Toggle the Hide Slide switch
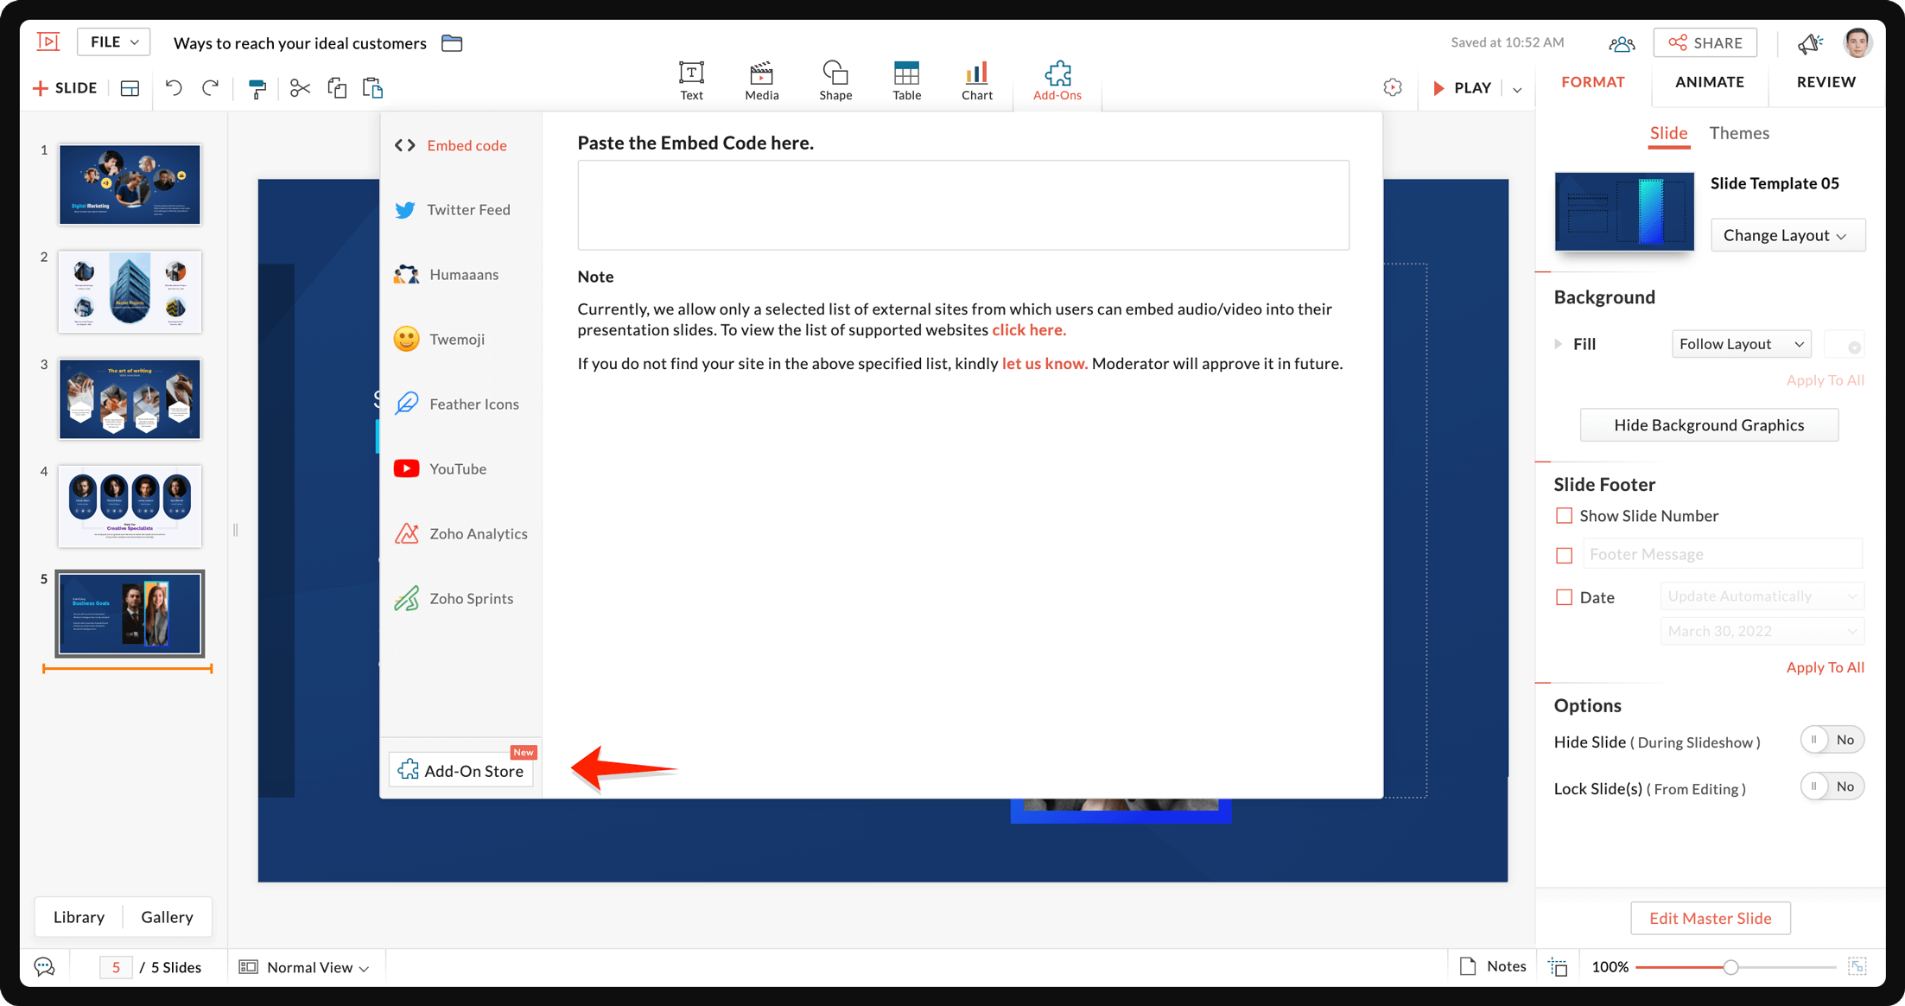This screenshot has height=1006, width=1905. click(x=1832, y=740)
